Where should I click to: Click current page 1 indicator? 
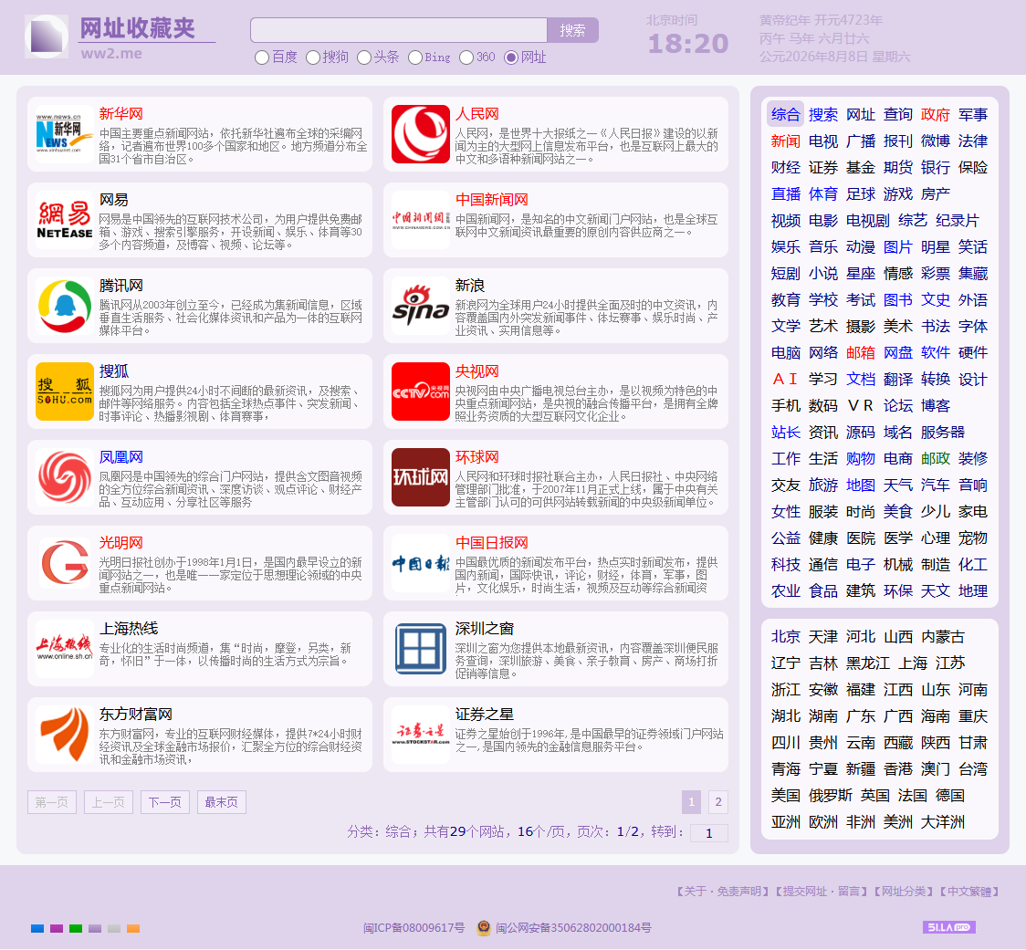click(691, 802)
